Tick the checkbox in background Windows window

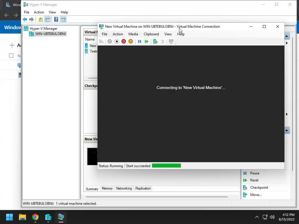click(x=11, y=56)
